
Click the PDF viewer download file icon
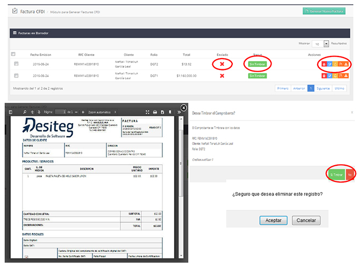[162, 112]
